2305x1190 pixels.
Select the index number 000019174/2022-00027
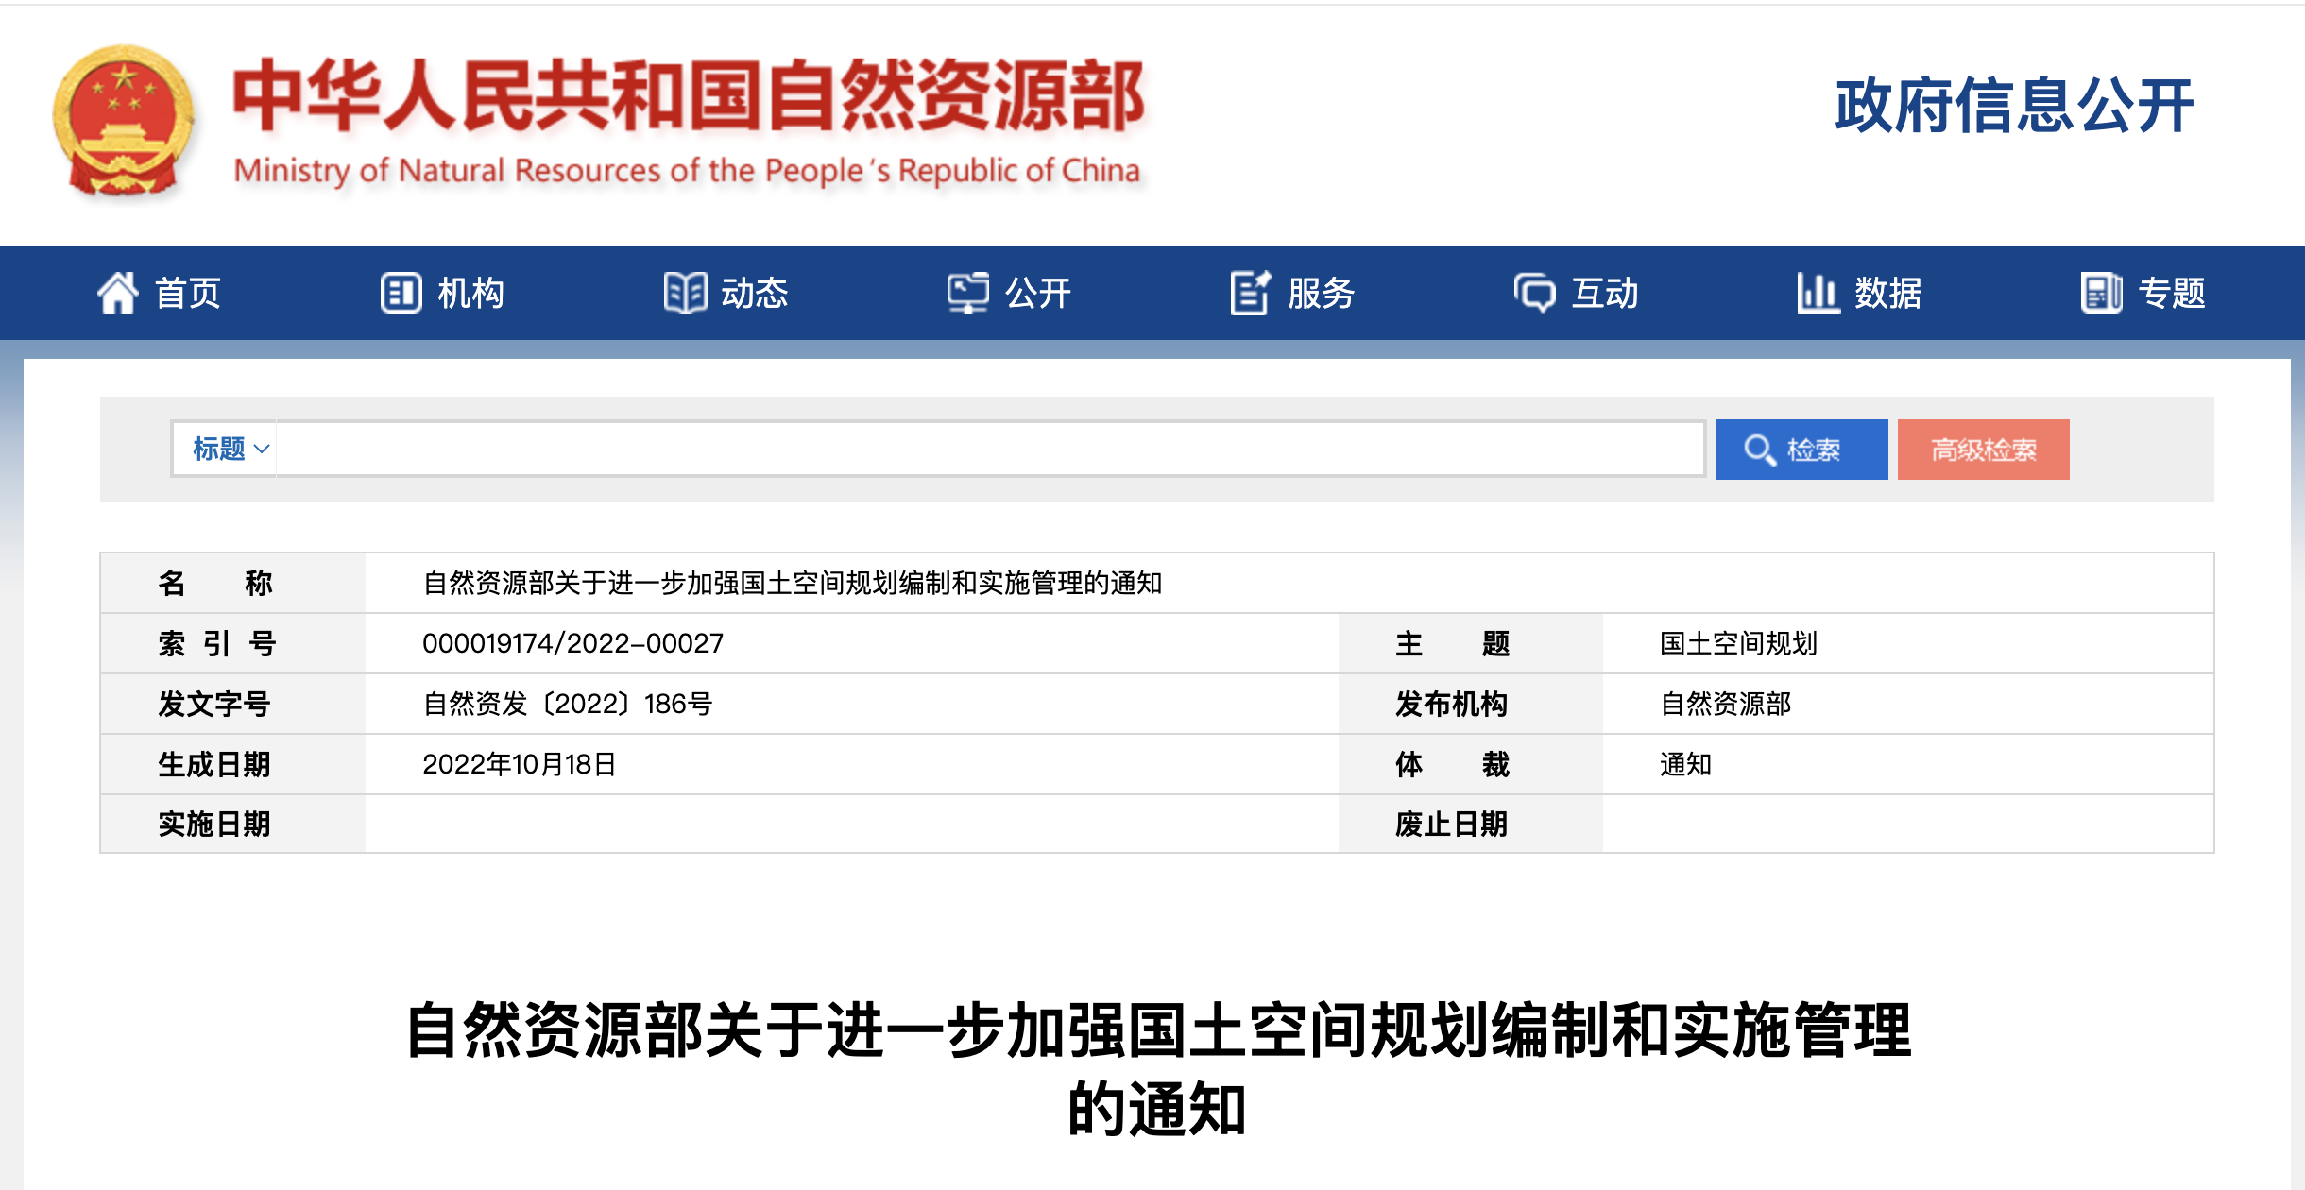click(572, 643)
